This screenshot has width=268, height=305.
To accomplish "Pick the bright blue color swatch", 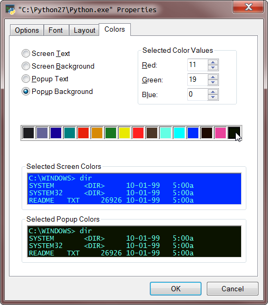I will [193, 133].
